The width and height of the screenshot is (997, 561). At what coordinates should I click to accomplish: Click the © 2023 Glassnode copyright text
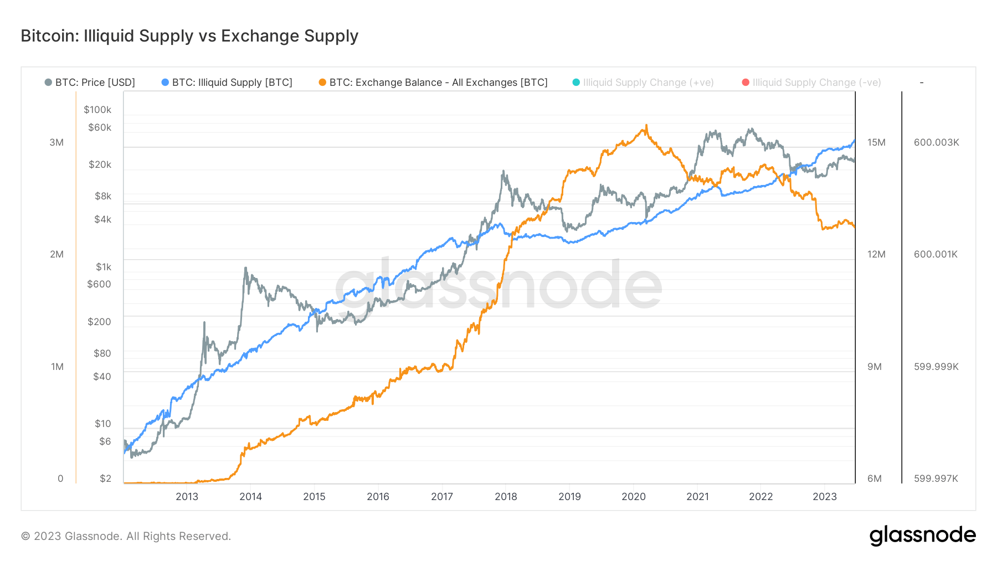[x=126, y=536]
